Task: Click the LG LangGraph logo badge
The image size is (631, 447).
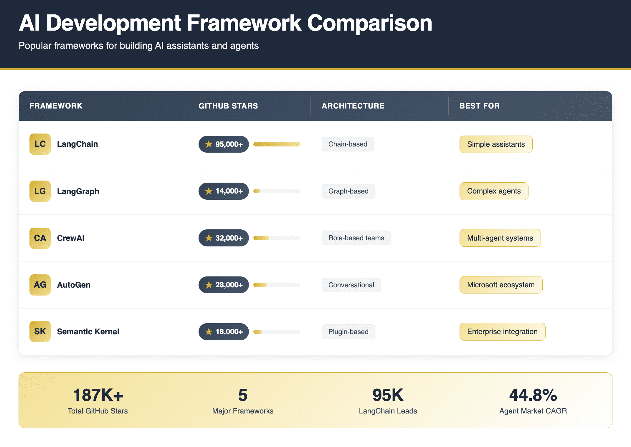Action: [x=40, y=191]
